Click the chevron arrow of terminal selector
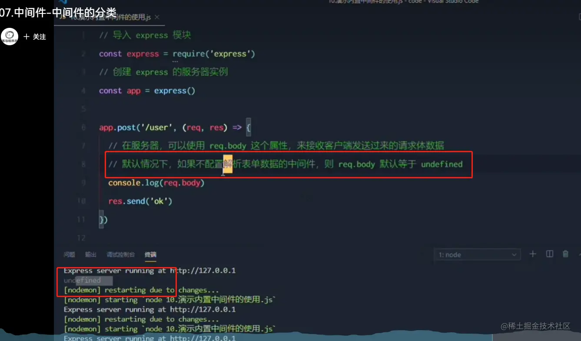The width and height of the screenshot is (581, 341). coord(514,255)
